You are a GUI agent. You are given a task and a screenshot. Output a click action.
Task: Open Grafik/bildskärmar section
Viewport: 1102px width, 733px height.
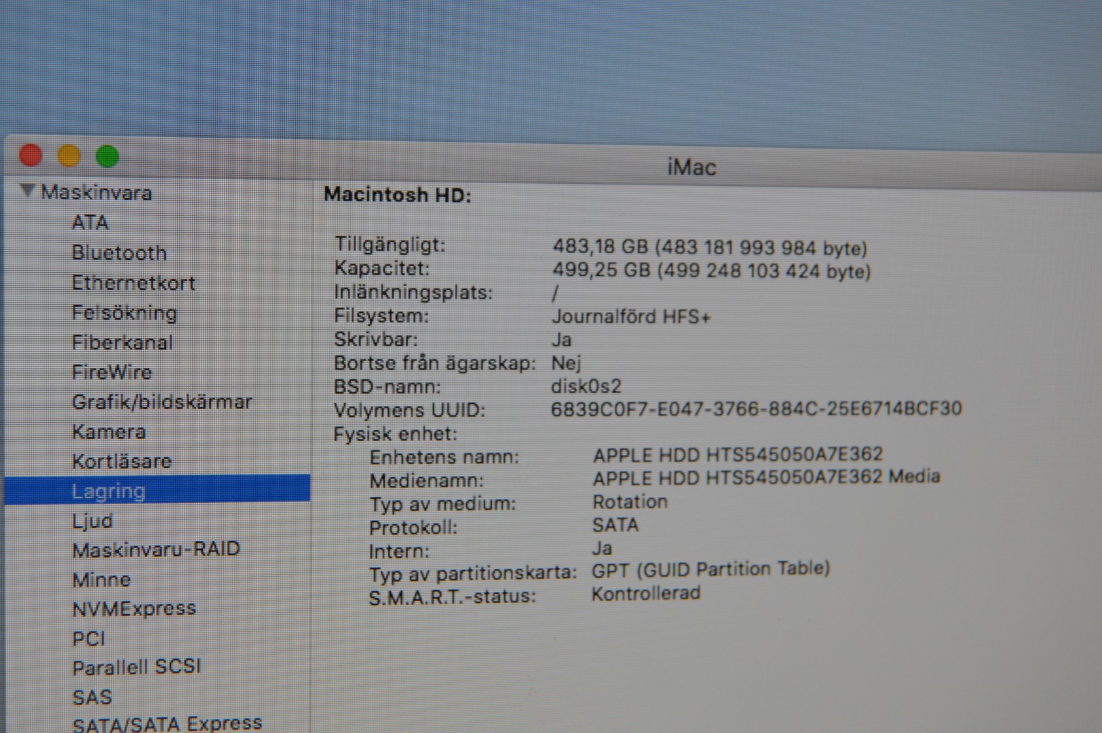click(161, 402)
